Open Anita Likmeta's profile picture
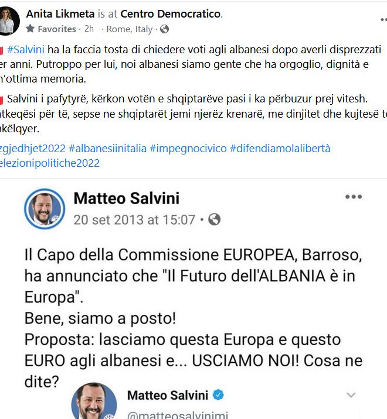 9,21
